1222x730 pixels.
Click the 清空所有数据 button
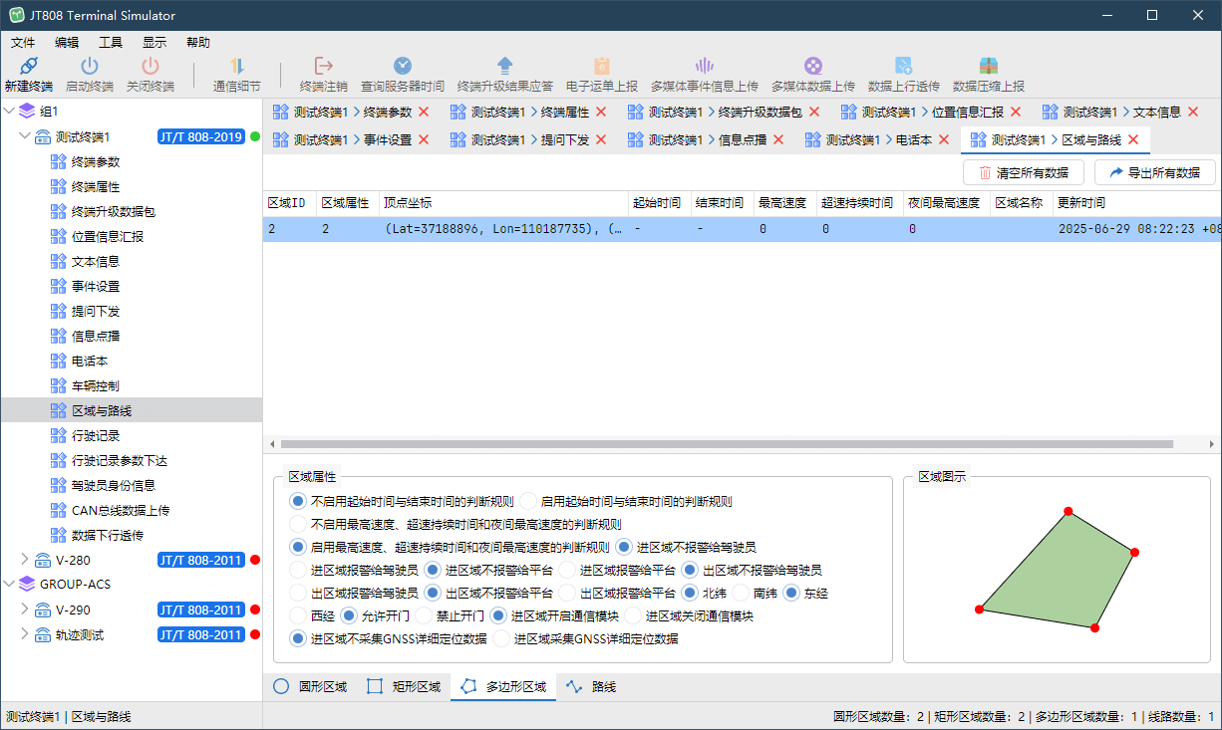(x=1025, y=171)
